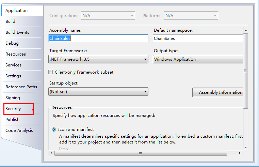Image resolution: width=259 pixels, height=167 pixels.
Task: Click the Assembly name text field
Action: 98,39
